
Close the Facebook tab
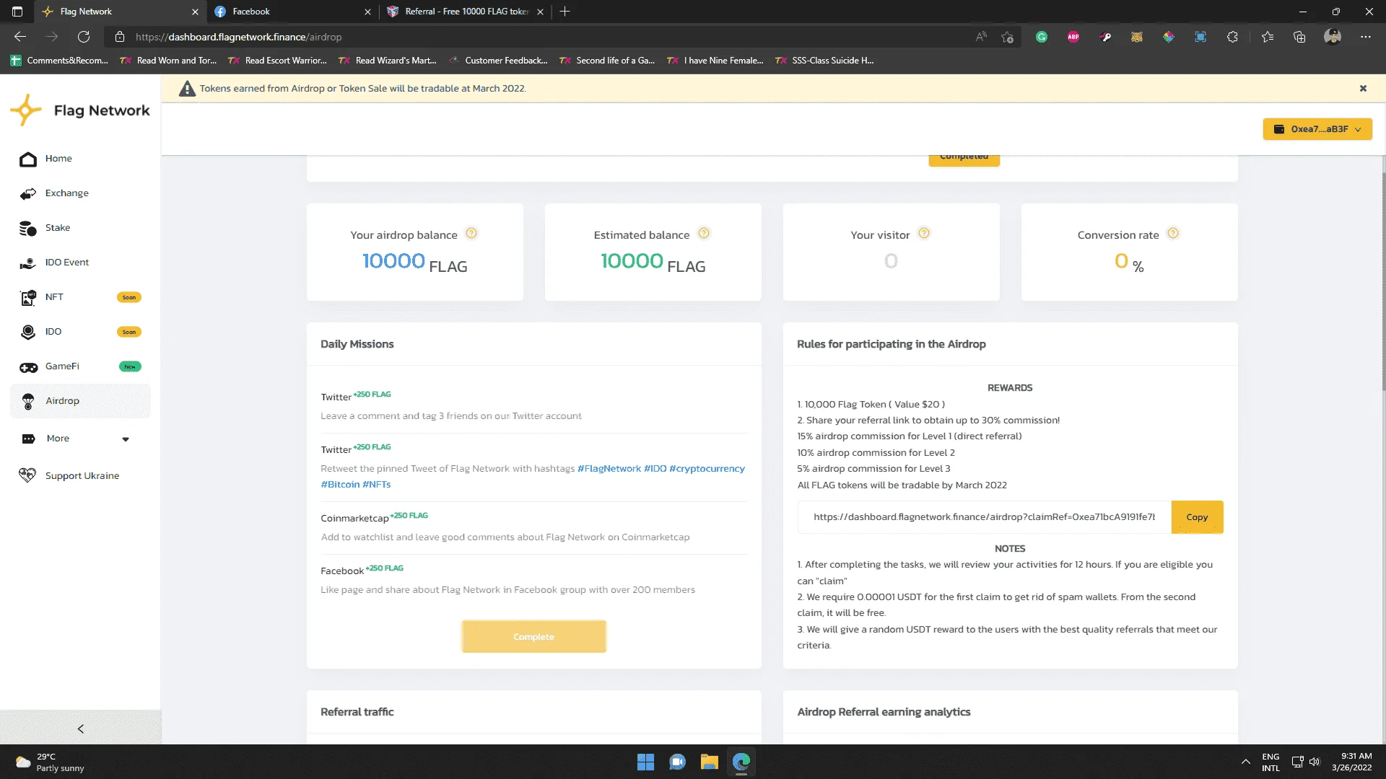click(367, 12)
